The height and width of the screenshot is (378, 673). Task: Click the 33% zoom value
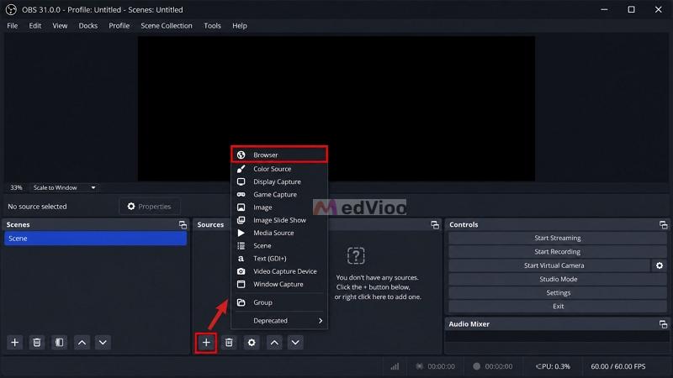[16, 187]
